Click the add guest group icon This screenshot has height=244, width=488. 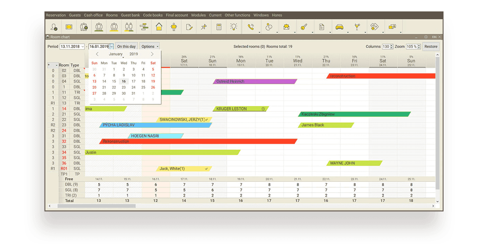coord(84,27)
